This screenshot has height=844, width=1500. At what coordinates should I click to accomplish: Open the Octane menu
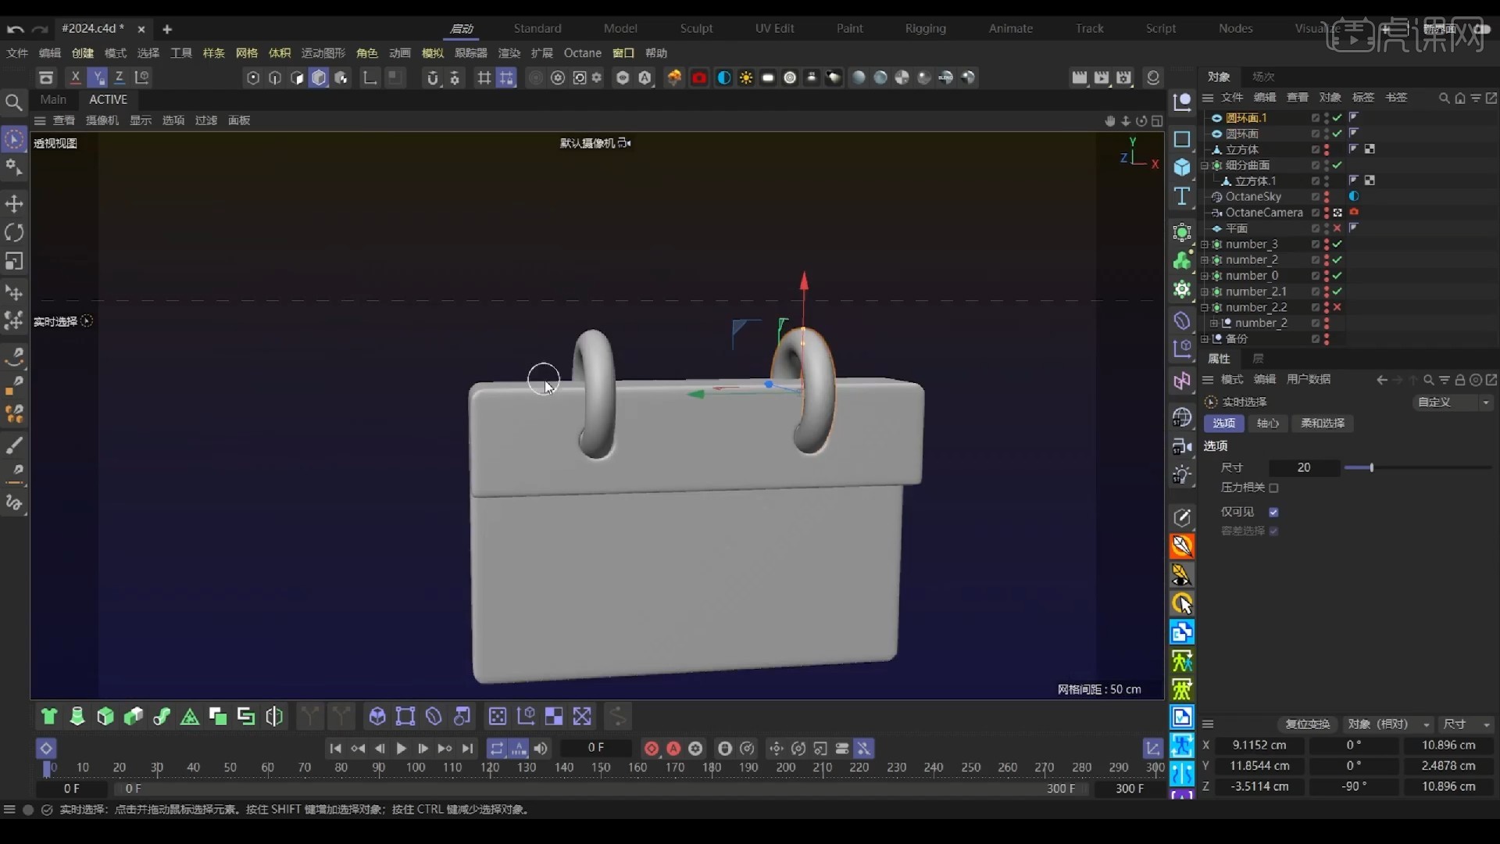click(x=582, y=53)
